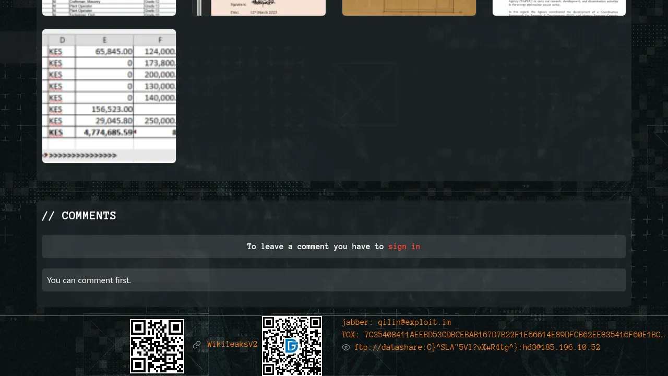668x376 pixels.
Task: Click the red sign in link
Action: 404,246
